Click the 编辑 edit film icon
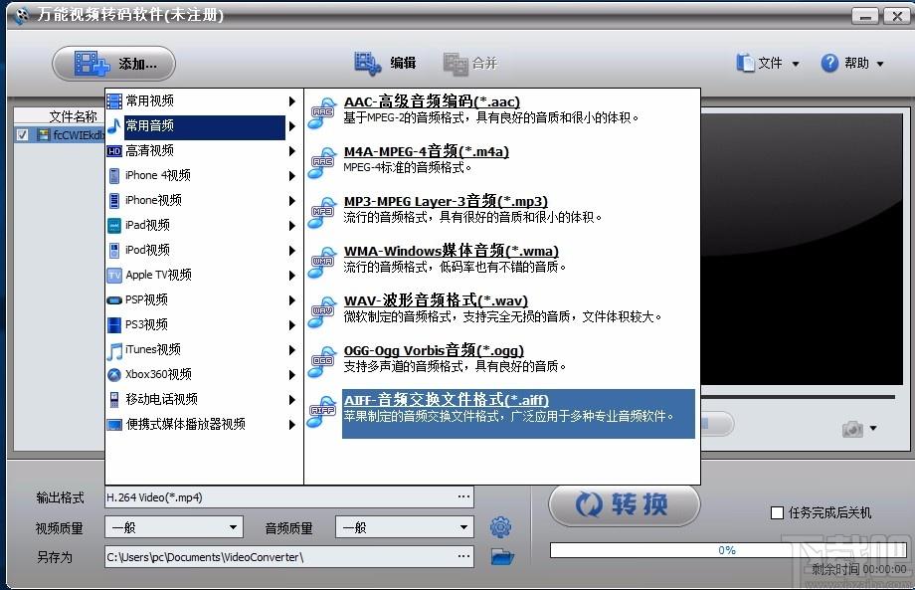Screen dimensions: 915x590 point(368,64)
